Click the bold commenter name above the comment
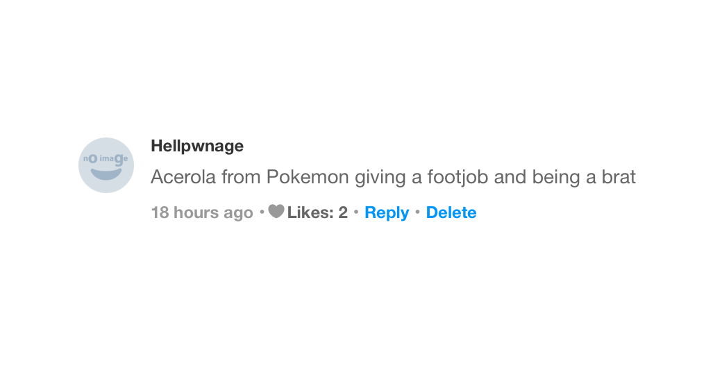The image size is (722, 375). click(x=197, y=146)
